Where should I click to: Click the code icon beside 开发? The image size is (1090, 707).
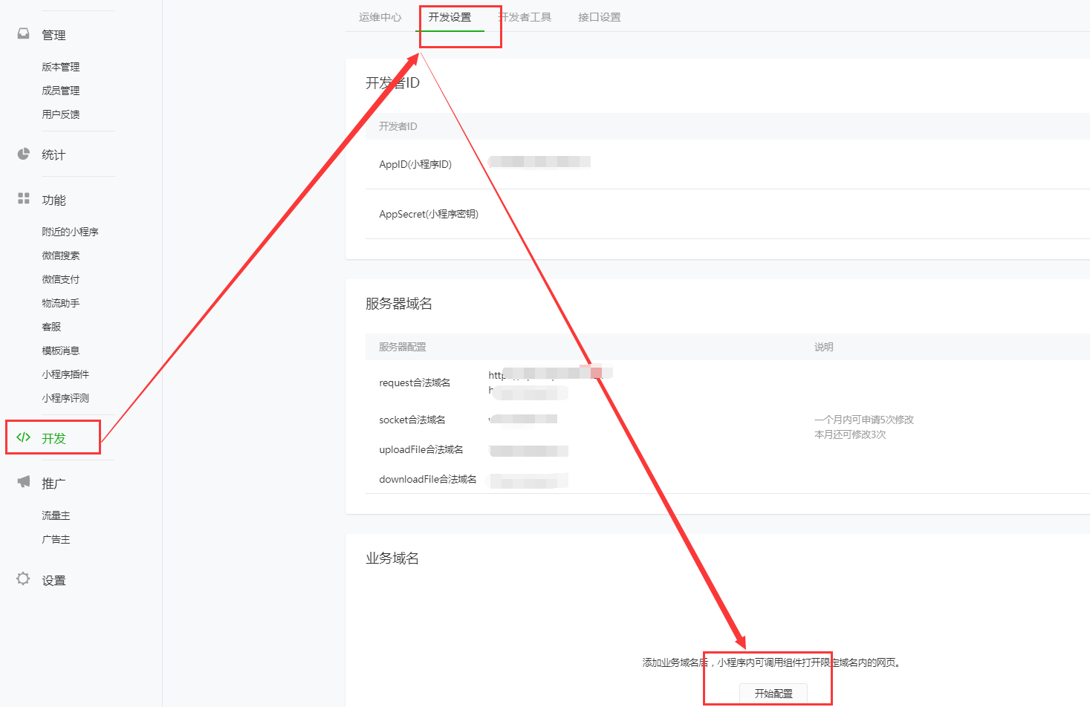tap(24, 437)
